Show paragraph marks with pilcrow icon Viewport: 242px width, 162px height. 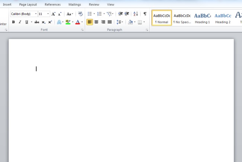(x=145, y=14)
